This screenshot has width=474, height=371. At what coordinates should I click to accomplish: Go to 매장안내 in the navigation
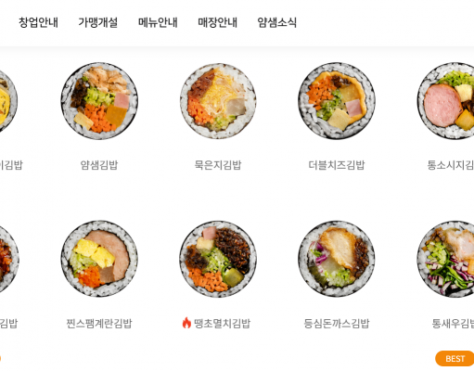(x=217, y=22)
